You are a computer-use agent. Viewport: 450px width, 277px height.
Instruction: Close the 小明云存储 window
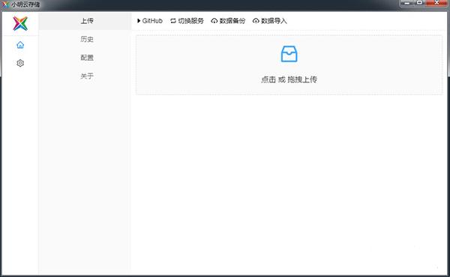point(436,3)
